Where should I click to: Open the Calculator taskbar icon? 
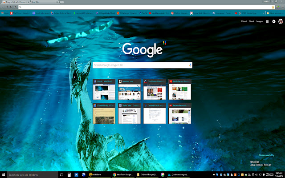pos(69,175)
